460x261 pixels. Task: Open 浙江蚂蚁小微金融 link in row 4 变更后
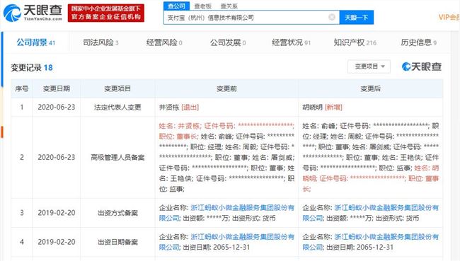click(371, 242)
